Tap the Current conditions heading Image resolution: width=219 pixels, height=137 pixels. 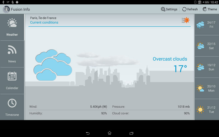[x=44, y=22]
